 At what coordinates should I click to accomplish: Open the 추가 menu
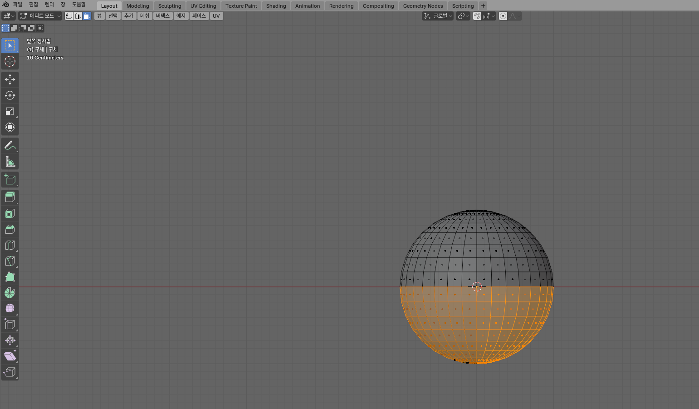coord(129,16)
